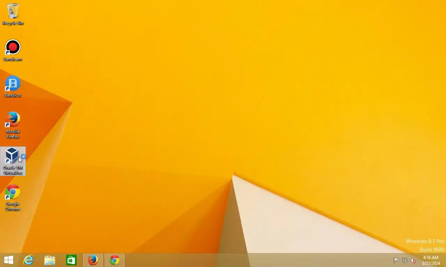Select the Recycle Bin desktop icon

13,14
